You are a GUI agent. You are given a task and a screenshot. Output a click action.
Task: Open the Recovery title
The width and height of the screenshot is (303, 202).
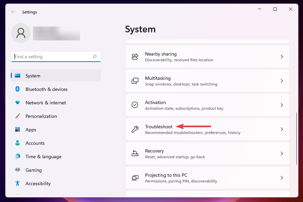(155, 151)
